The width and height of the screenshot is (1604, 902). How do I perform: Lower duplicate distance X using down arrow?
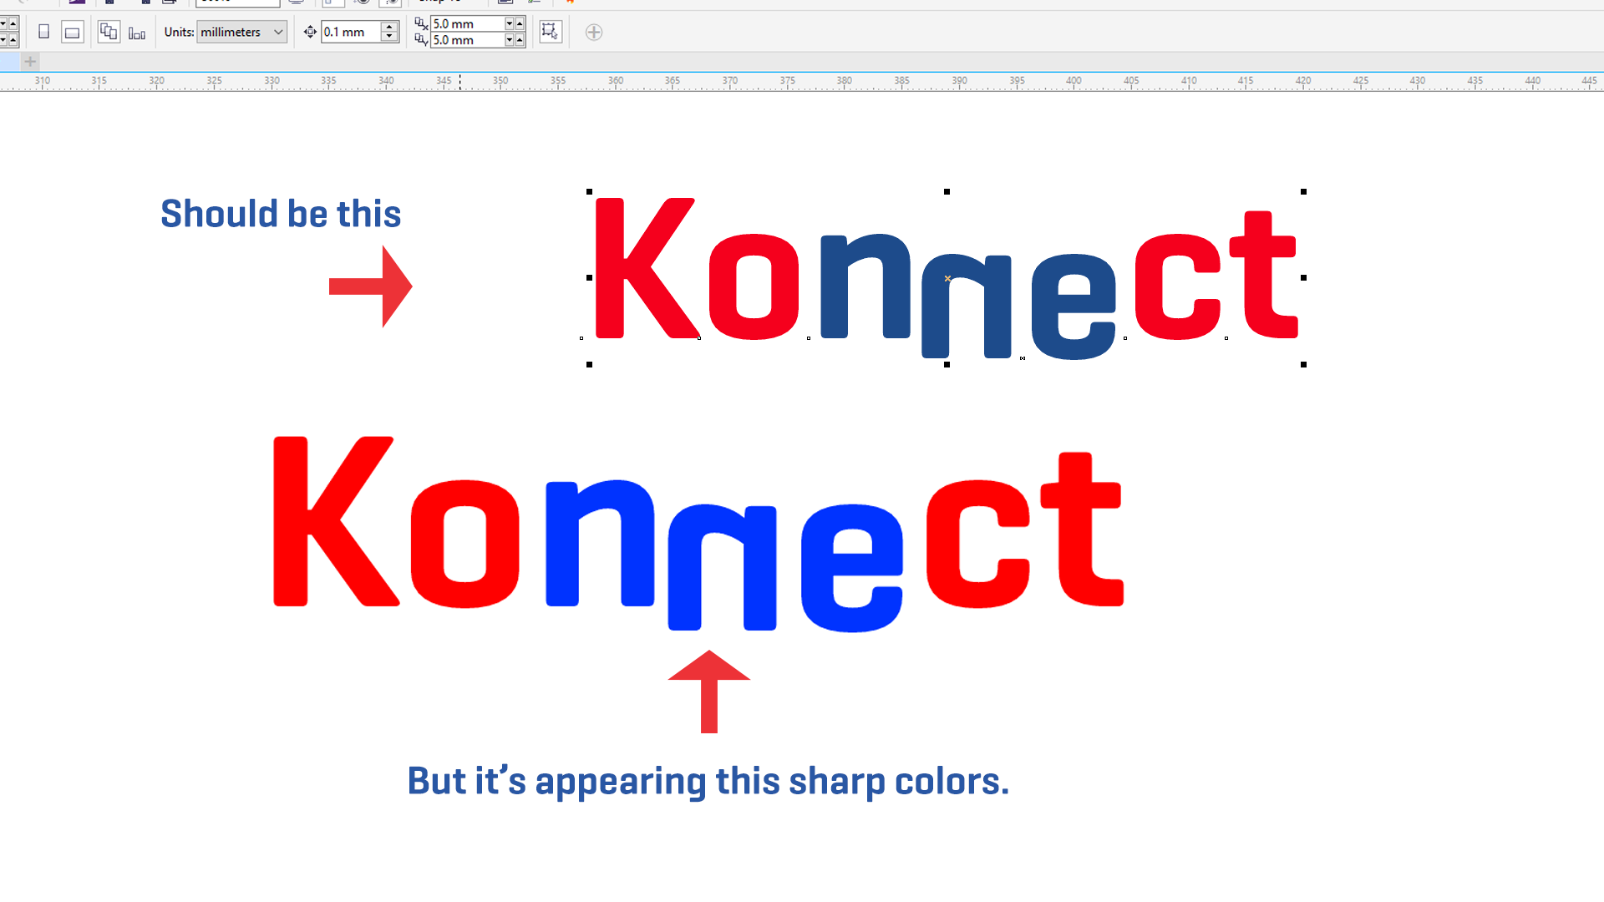[x=510, y=23]
